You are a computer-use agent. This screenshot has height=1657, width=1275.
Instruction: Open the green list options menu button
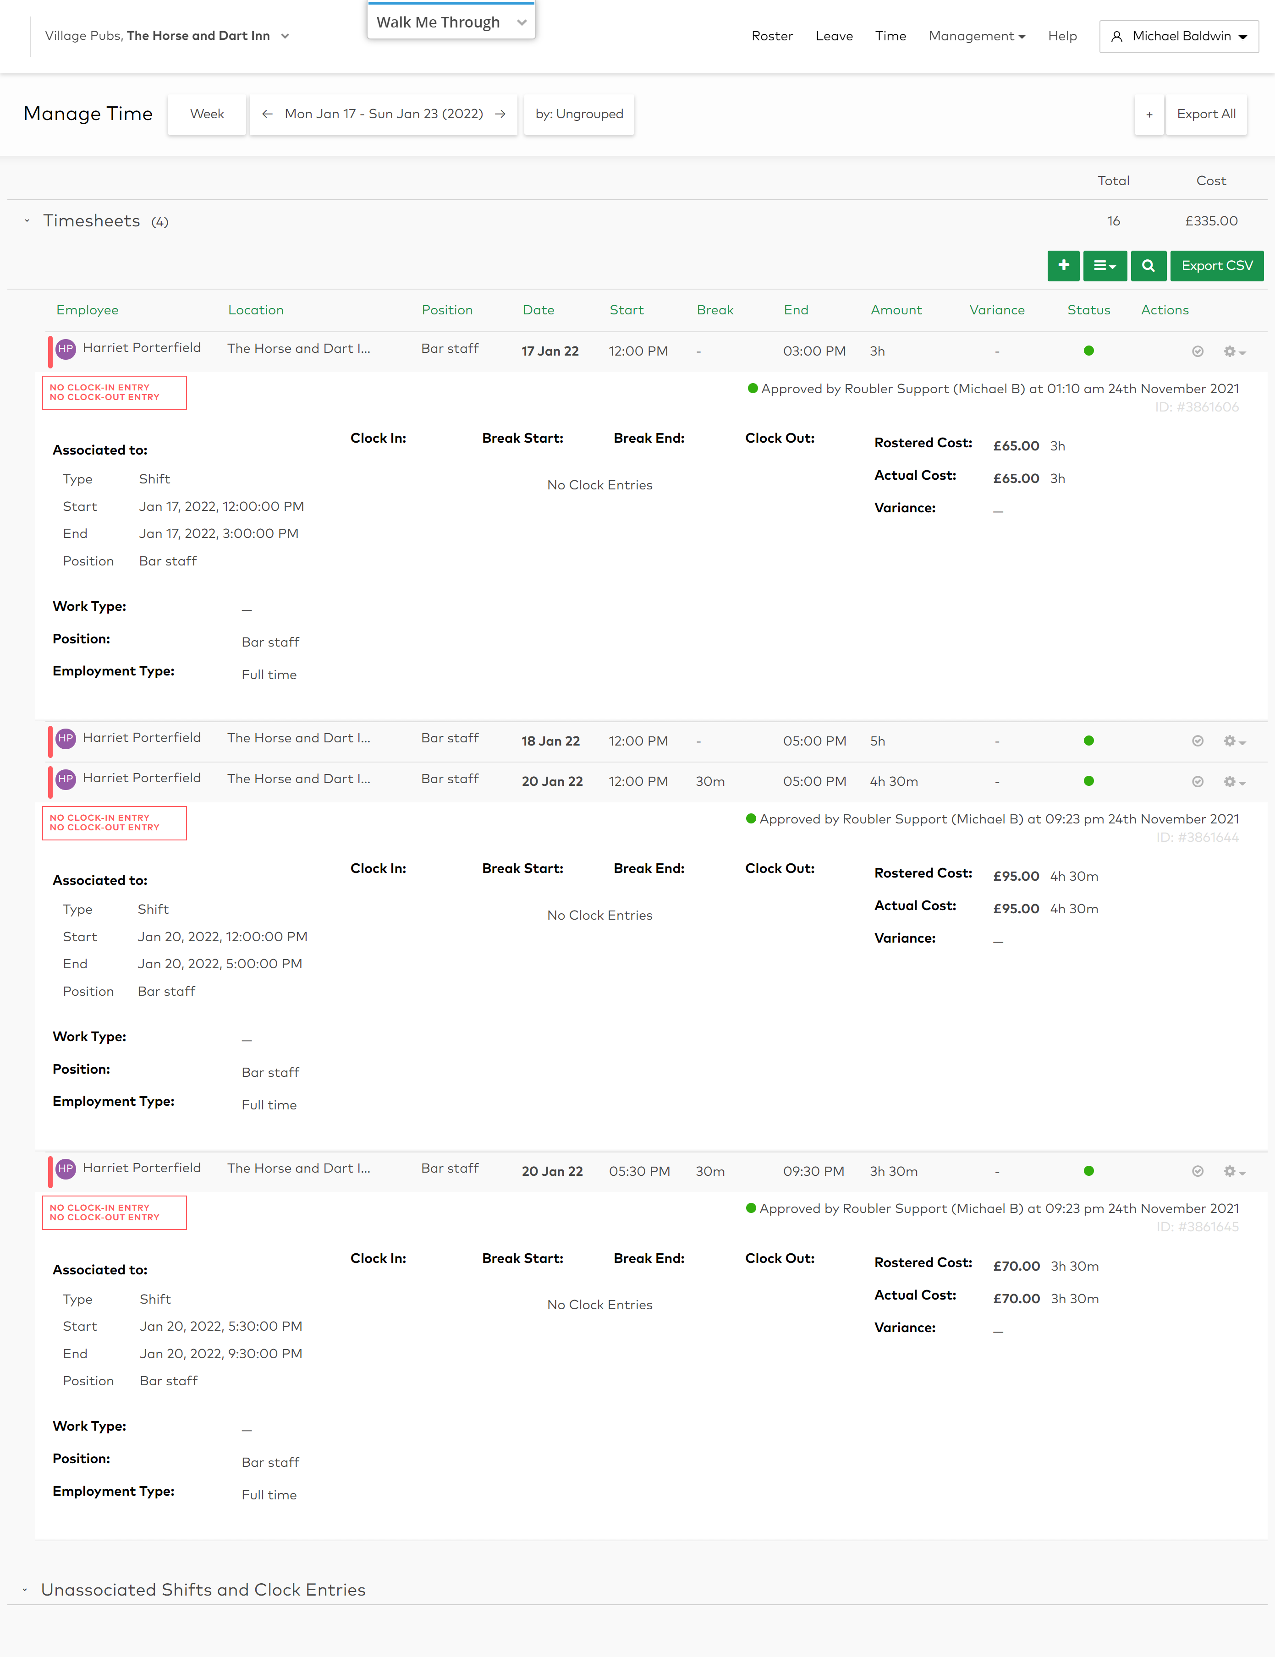(x=1105, y=265)
